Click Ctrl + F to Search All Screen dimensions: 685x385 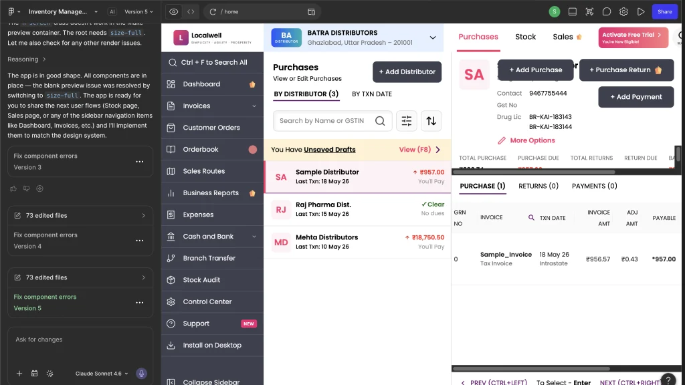coord(212,62)
